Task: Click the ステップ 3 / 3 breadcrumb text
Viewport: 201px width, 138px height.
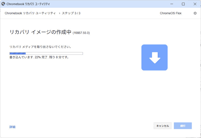Action: tap(71, 13)
